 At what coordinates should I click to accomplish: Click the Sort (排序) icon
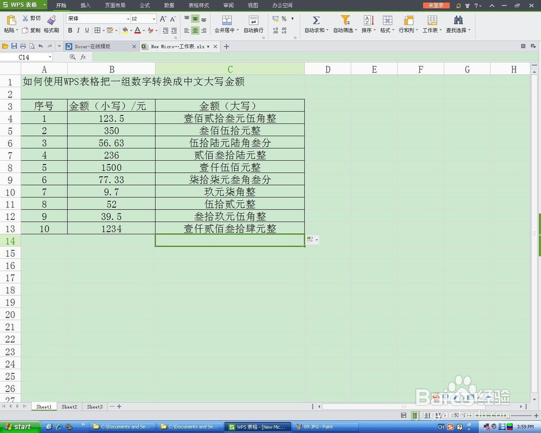(x=367, y=23)
